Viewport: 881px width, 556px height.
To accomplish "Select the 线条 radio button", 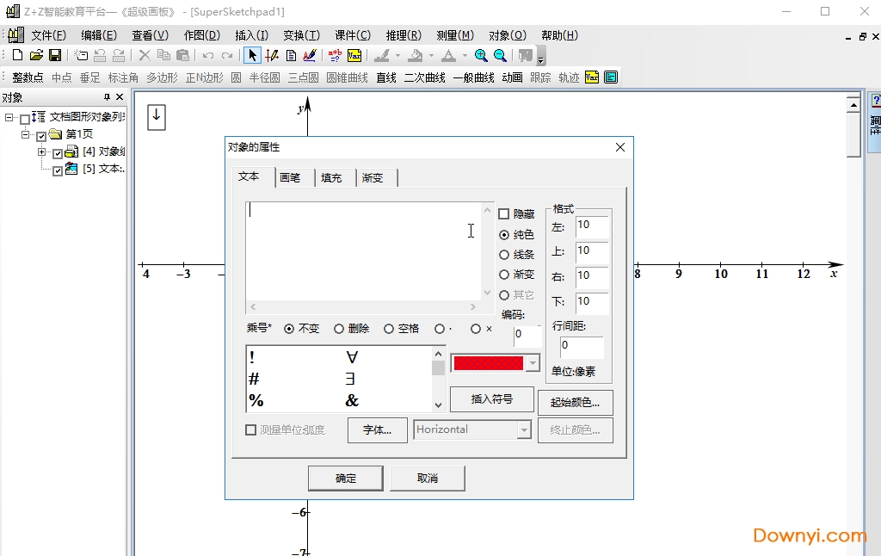I will tap(504, 255).
